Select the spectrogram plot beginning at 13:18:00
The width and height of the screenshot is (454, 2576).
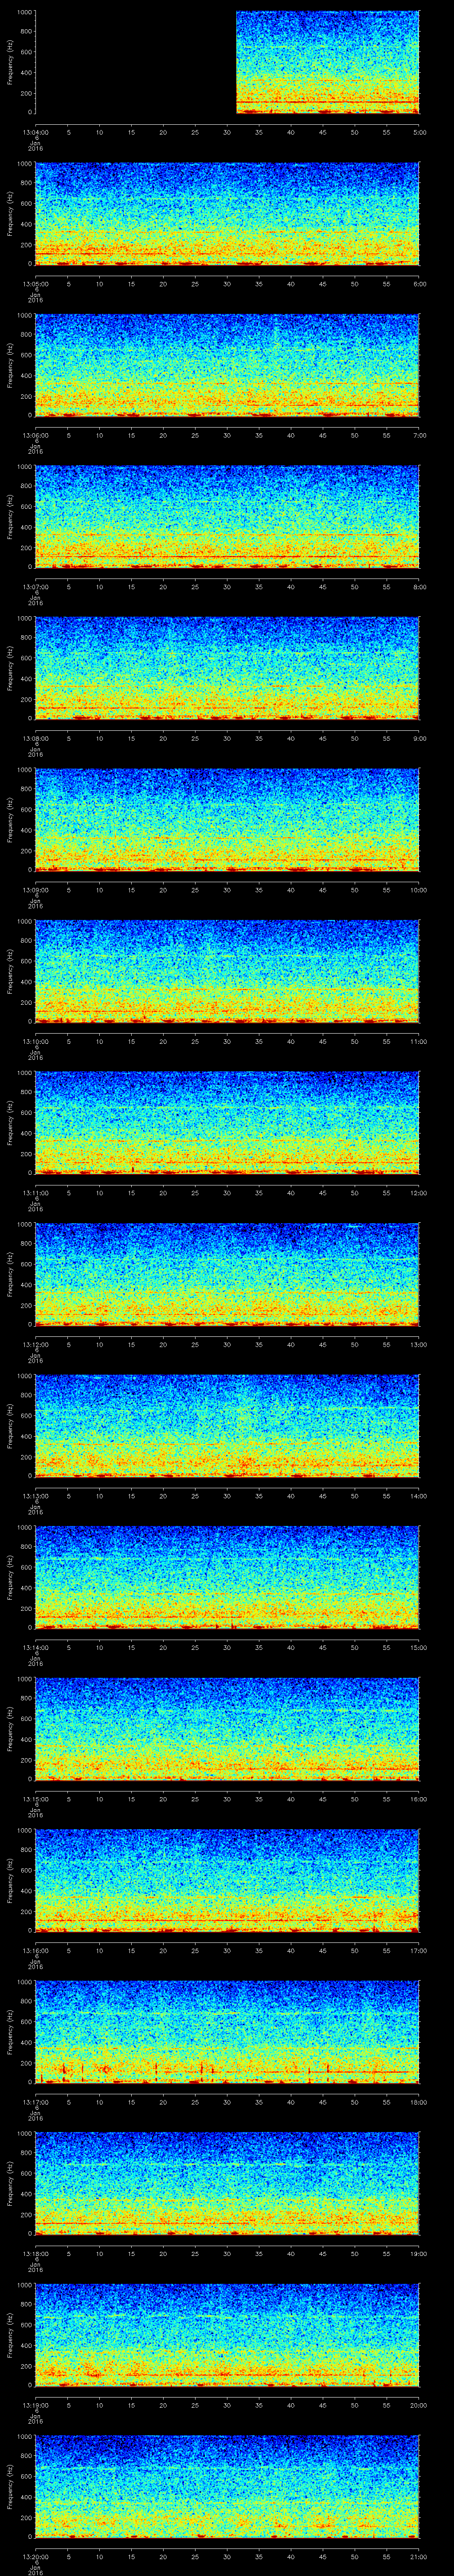tap(227, 2183)
